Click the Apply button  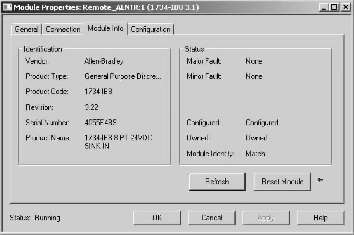(x=266, y=218)
